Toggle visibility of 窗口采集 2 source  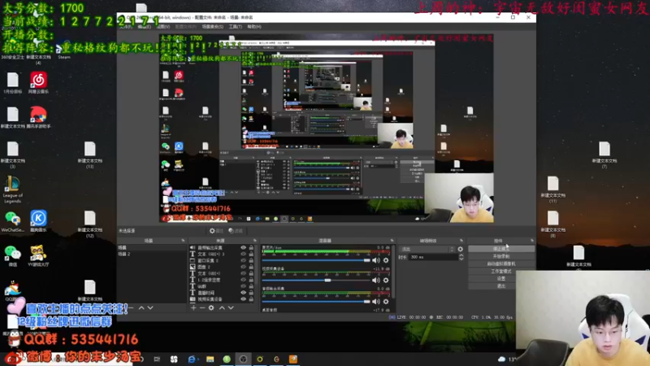tap(243, 260)
